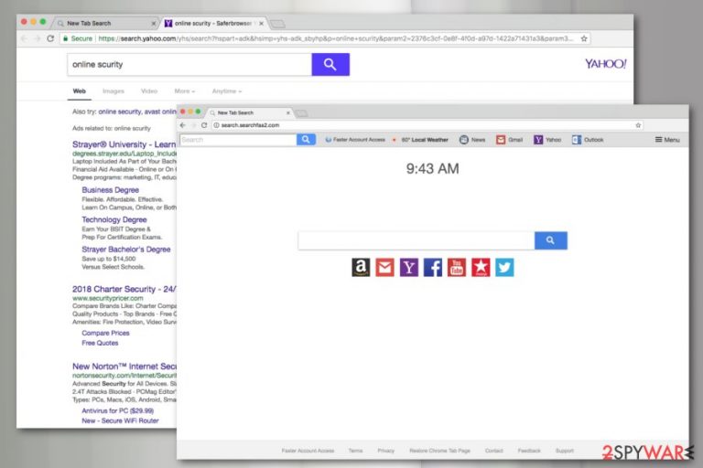The width and height of the screenshot is (703, 468).
Task: Open Support footer link
Action: 565,451
